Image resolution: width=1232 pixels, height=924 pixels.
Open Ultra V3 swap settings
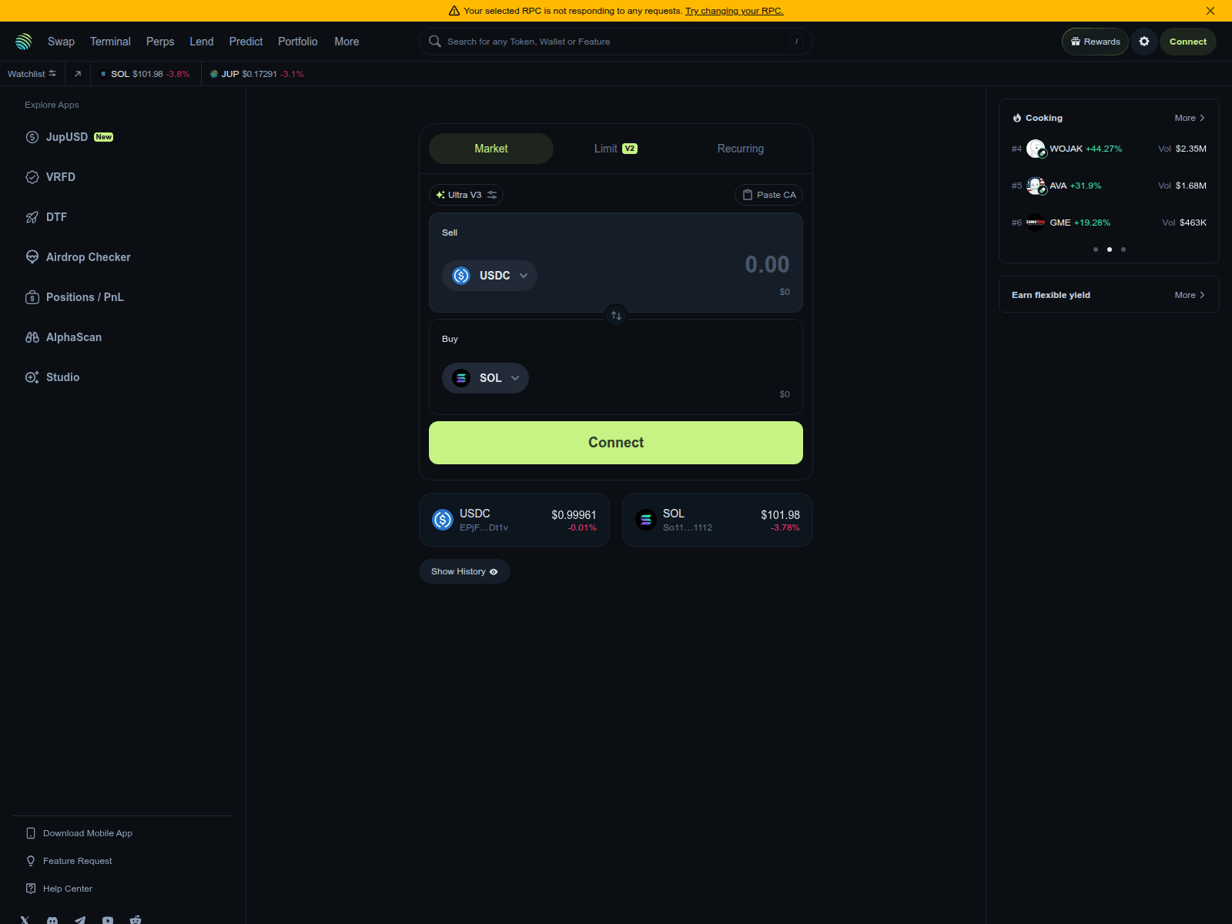coord(466,195)
